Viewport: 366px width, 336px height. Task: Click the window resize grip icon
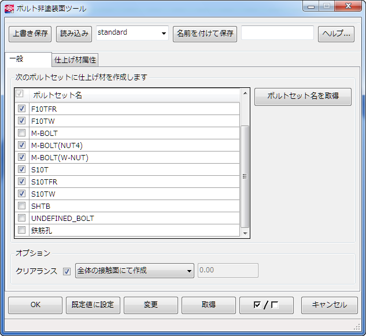click(357, 327)
